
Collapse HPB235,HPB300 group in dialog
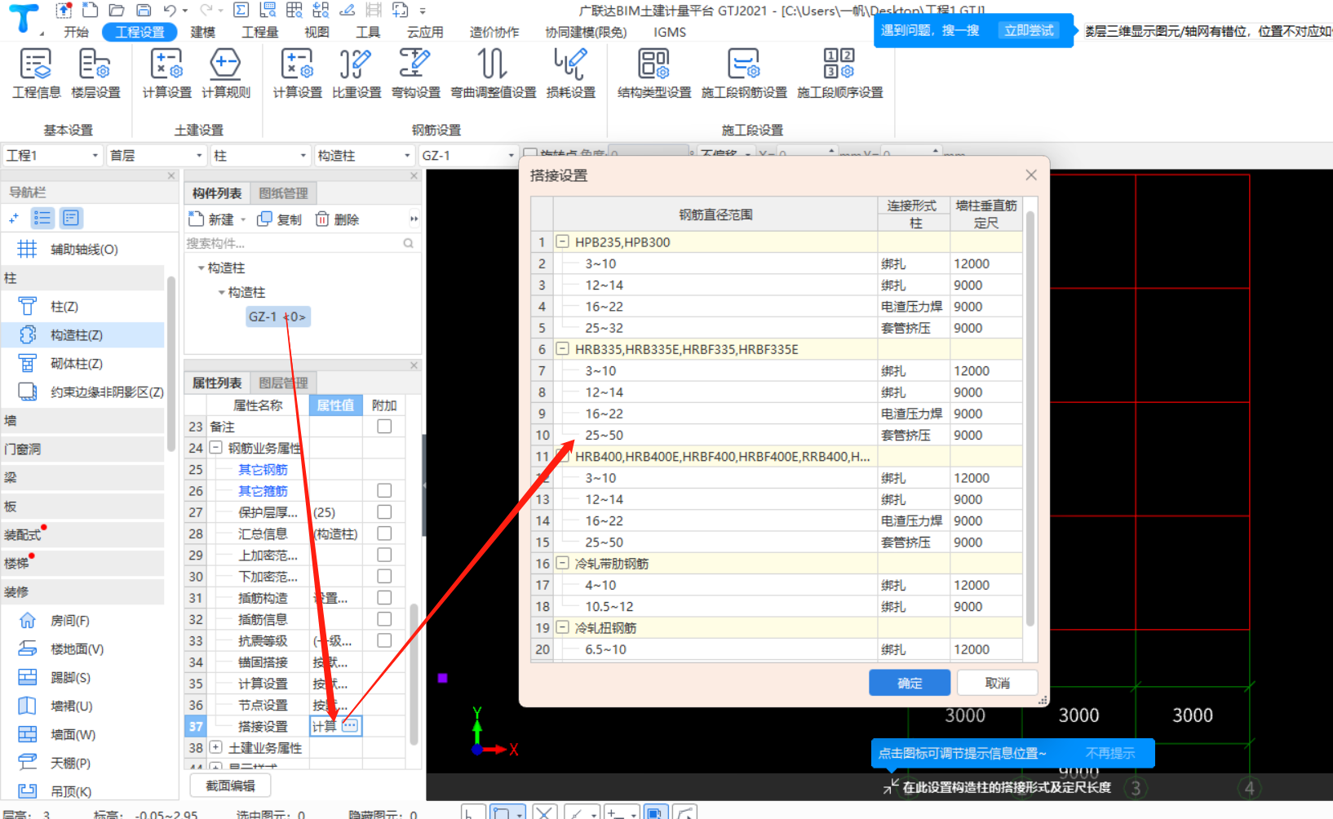tap(562, 241)
